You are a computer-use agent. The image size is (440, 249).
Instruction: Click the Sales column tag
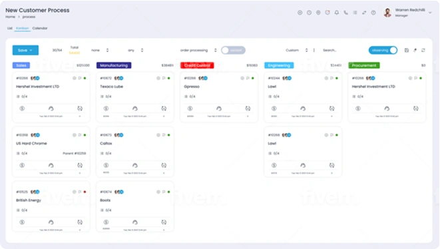coord(21,65)
